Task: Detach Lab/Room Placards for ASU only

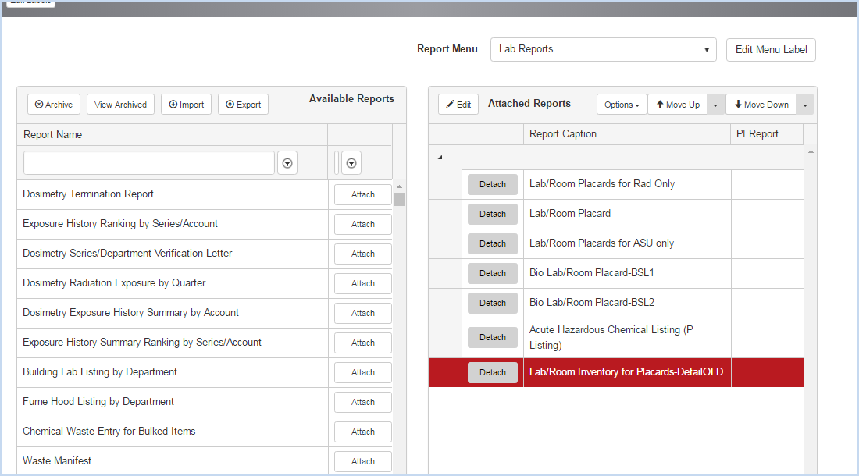Action: (493, 243)
